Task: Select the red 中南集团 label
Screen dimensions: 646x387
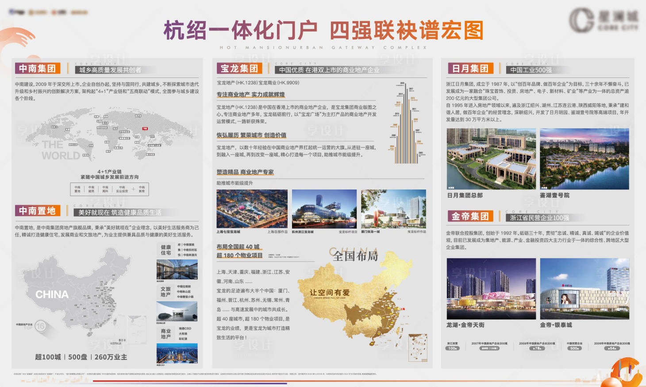Action: tap(38, 68)
